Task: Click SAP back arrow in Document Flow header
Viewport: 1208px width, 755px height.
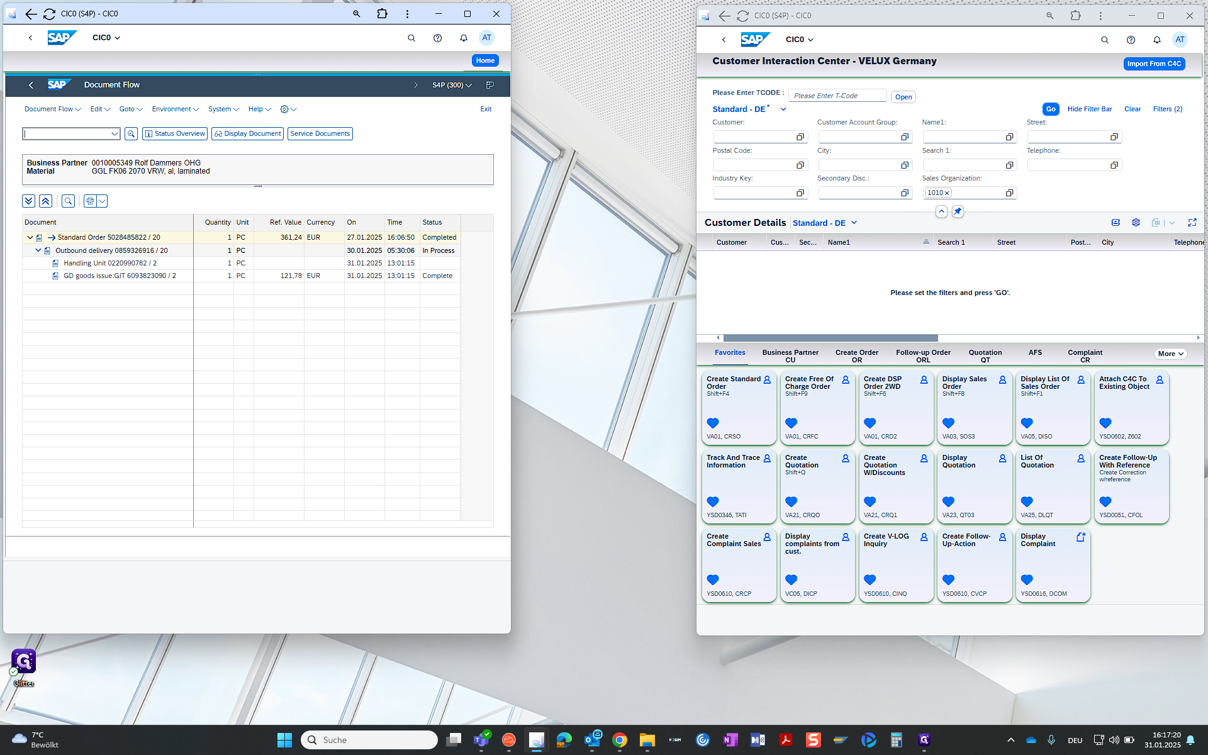Action: click(x=31, y=85)
